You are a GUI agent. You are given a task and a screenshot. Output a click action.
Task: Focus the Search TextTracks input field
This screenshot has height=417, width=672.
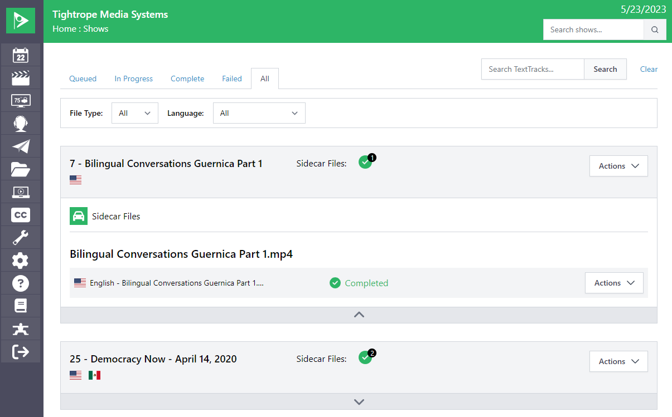coord(533,69)
